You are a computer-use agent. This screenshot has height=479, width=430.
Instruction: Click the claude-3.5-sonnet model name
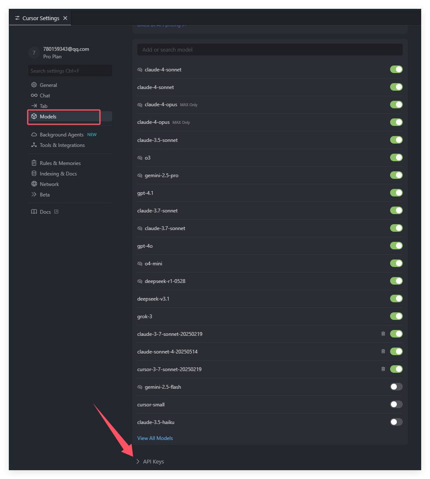(x=157, y=140)
